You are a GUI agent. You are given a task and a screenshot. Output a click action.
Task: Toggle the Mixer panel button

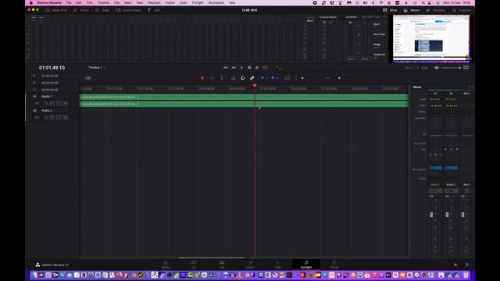(390, 10)
